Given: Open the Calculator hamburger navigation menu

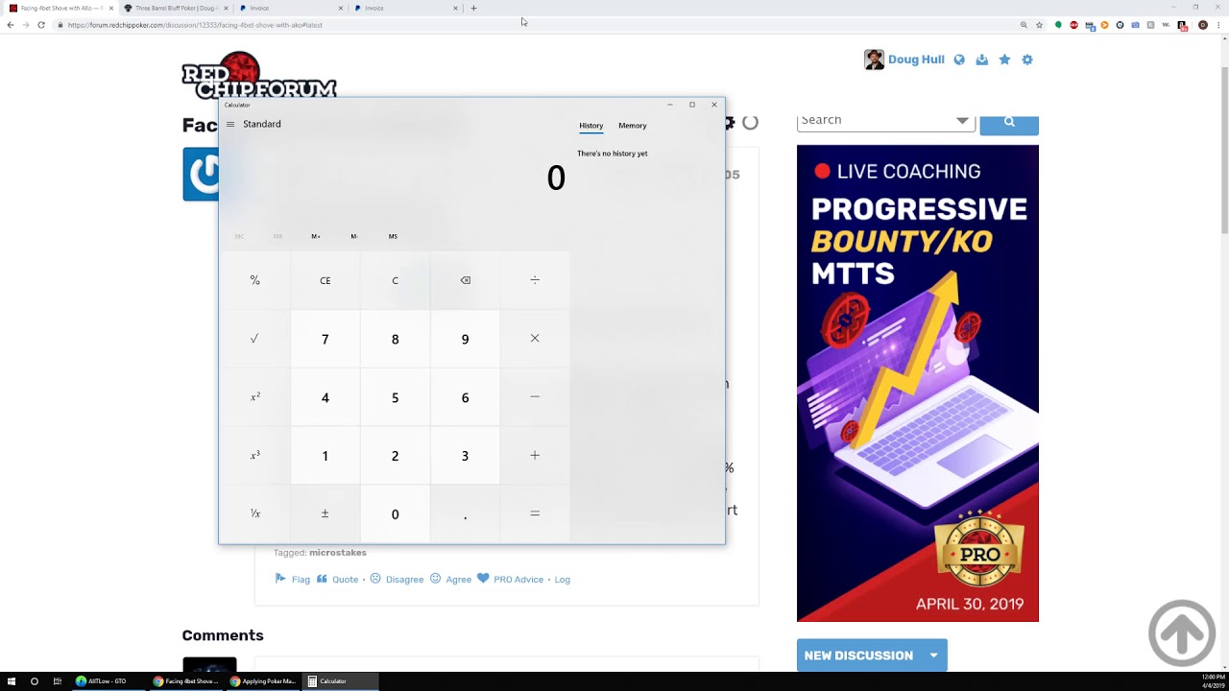Looking at the screenshot, I should 230,124.
